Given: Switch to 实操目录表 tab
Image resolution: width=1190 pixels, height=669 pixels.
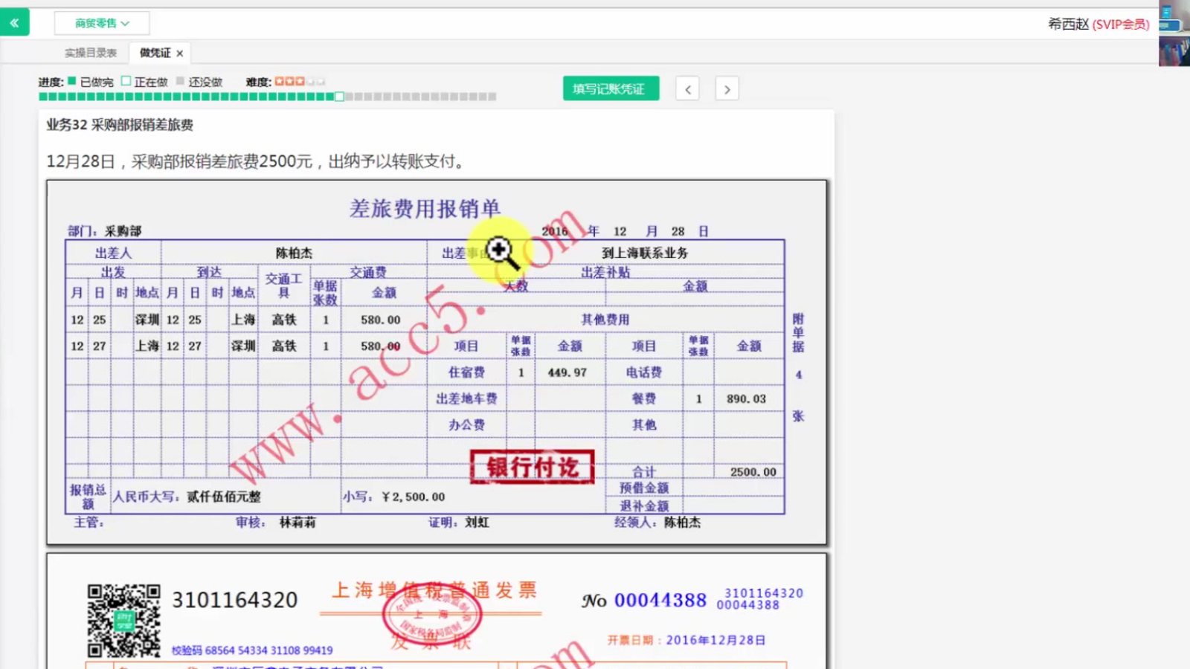Looking at the screenshot, I should [91, 53].
